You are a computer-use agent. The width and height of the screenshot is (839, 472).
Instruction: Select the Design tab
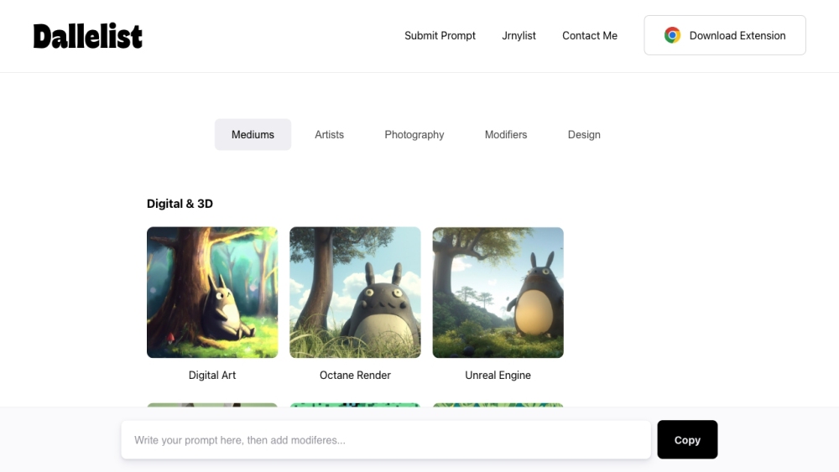point(584,134)
